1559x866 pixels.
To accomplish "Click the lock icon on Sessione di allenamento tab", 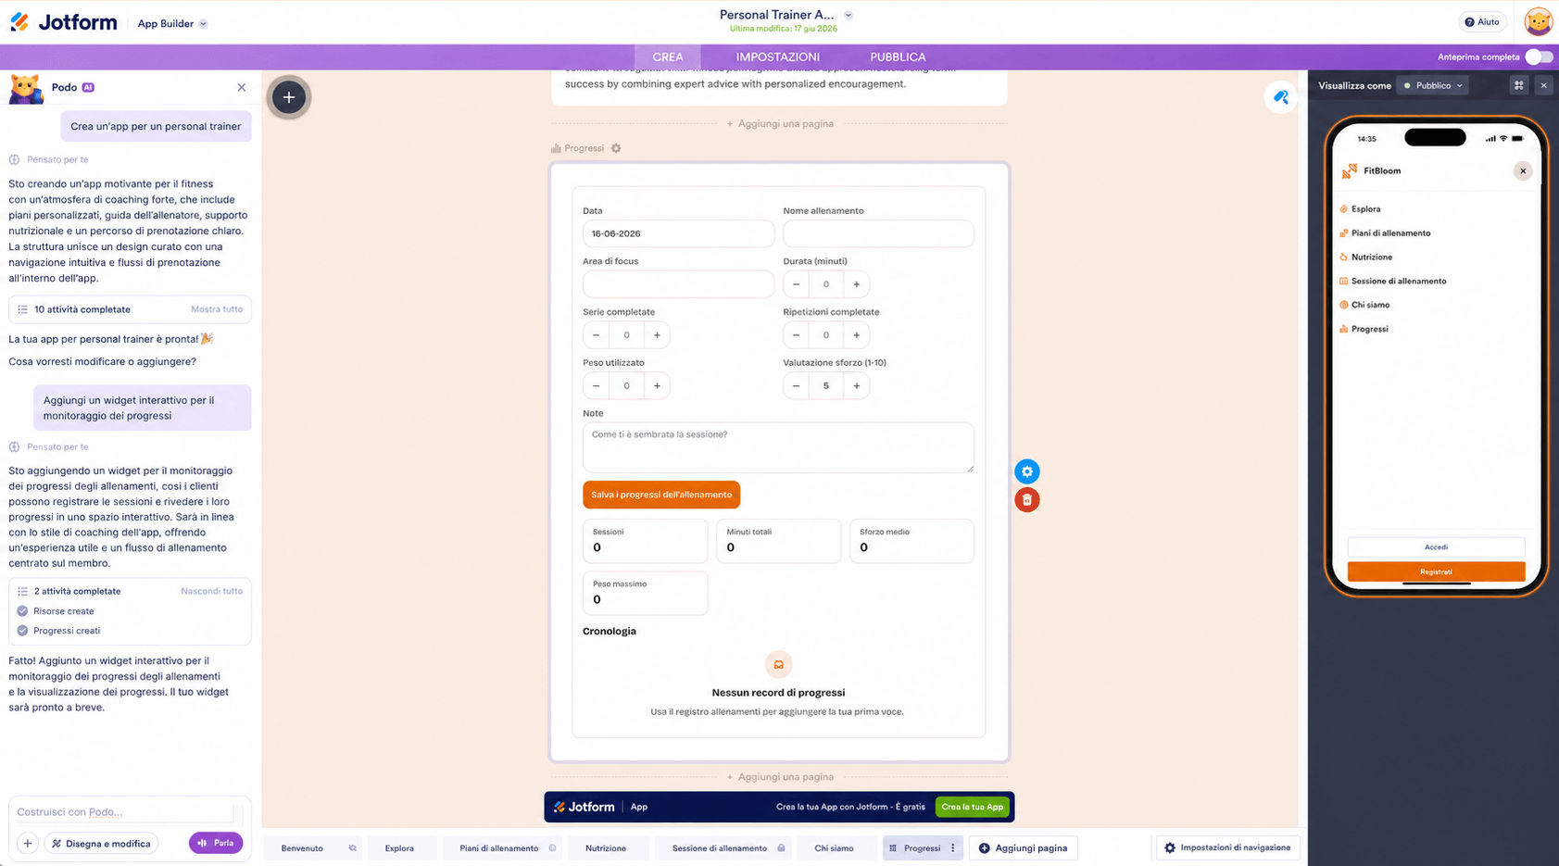I will click(782, 848).
